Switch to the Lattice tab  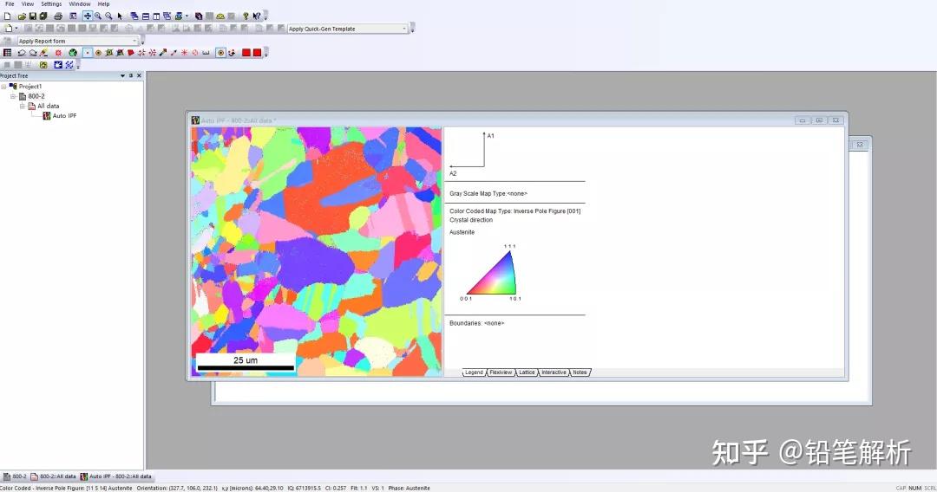pos(527,372)
